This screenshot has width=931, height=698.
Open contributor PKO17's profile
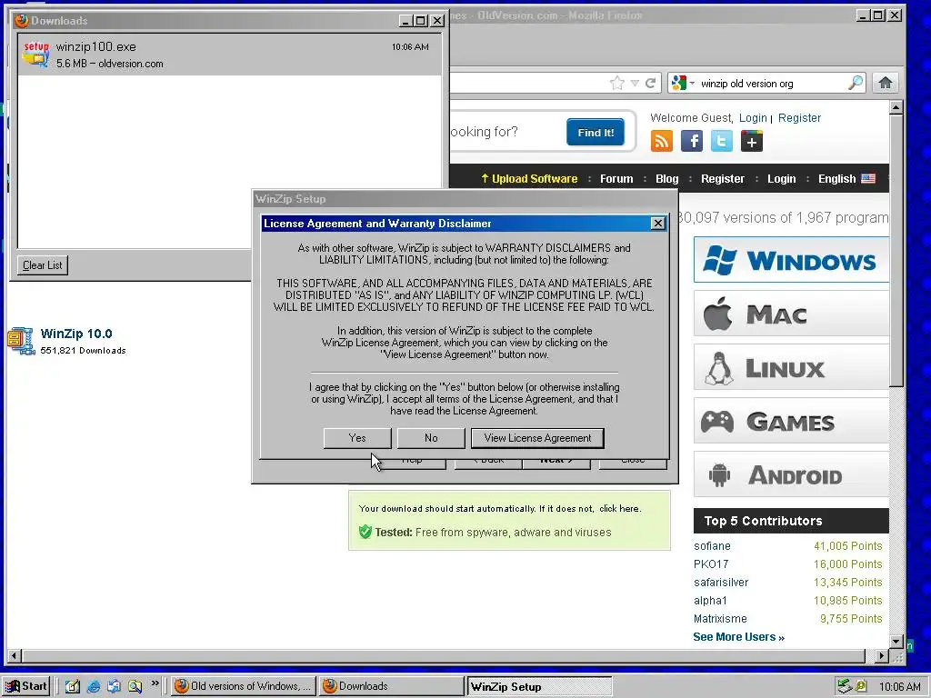point(711,563)
